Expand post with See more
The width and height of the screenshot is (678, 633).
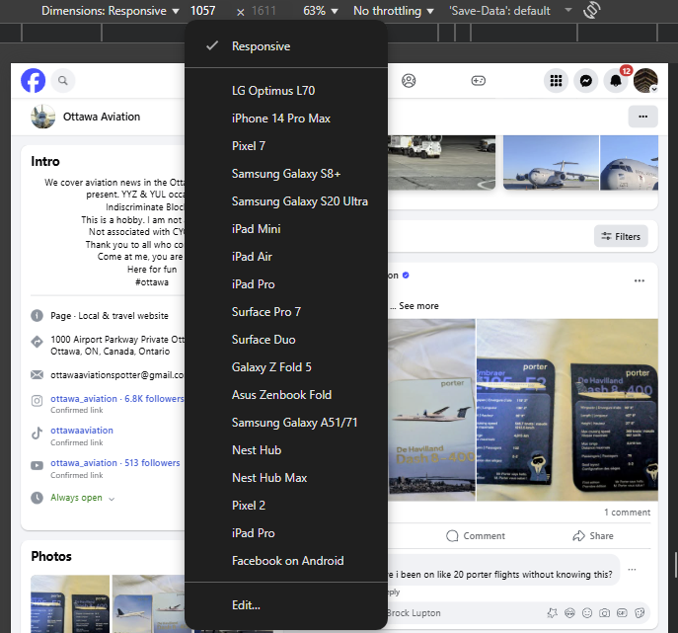(418, 306)
